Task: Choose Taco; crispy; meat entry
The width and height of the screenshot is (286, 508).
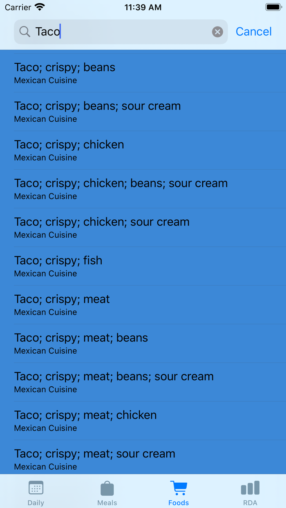Action: (x=143, y=305)
